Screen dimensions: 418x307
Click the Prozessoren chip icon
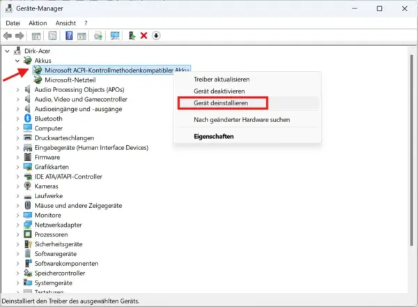click(x=27, y=234)
